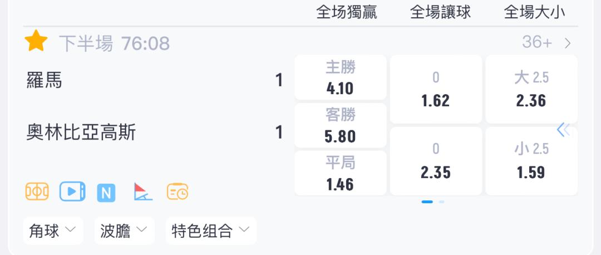Toggle the yellow favorite star

(x=36, y=41)
